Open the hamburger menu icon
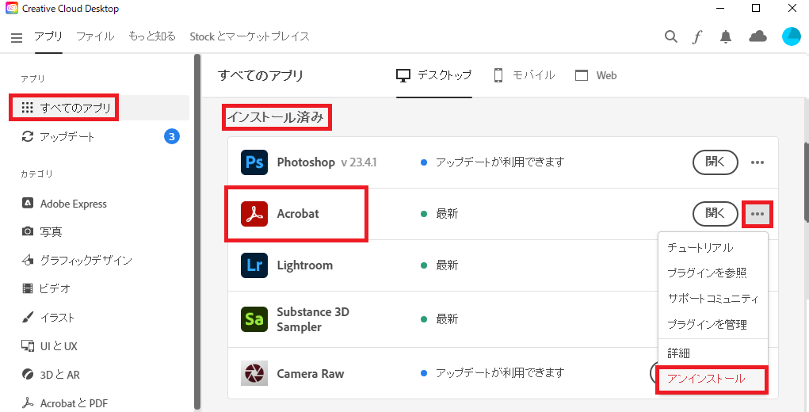The height and width of the screenshot is (412, 809). [17, 38]
